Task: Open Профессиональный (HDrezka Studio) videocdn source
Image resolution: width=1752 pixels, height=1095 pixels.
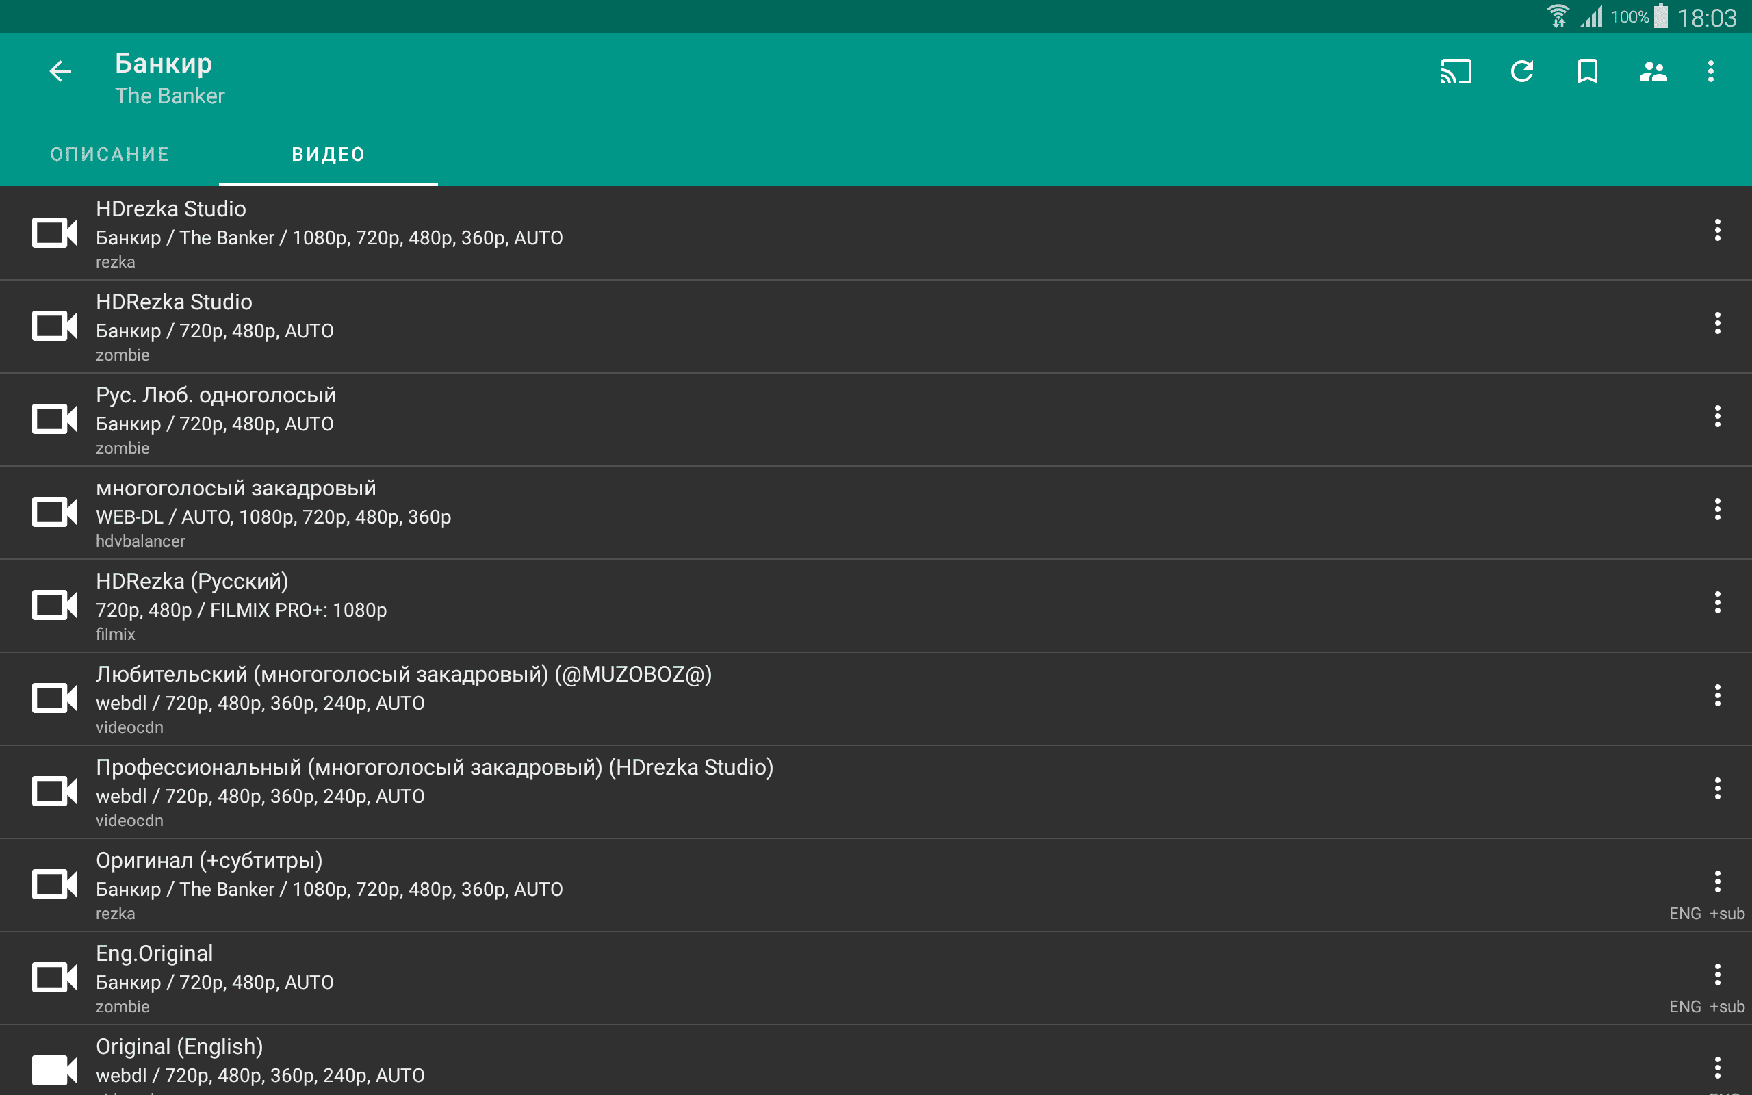Action: coord(435,793)
